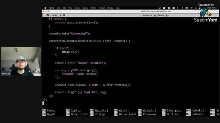
Task: Click the ^W Wyszukaj search shortcut
Action: [x=99, y=111]
